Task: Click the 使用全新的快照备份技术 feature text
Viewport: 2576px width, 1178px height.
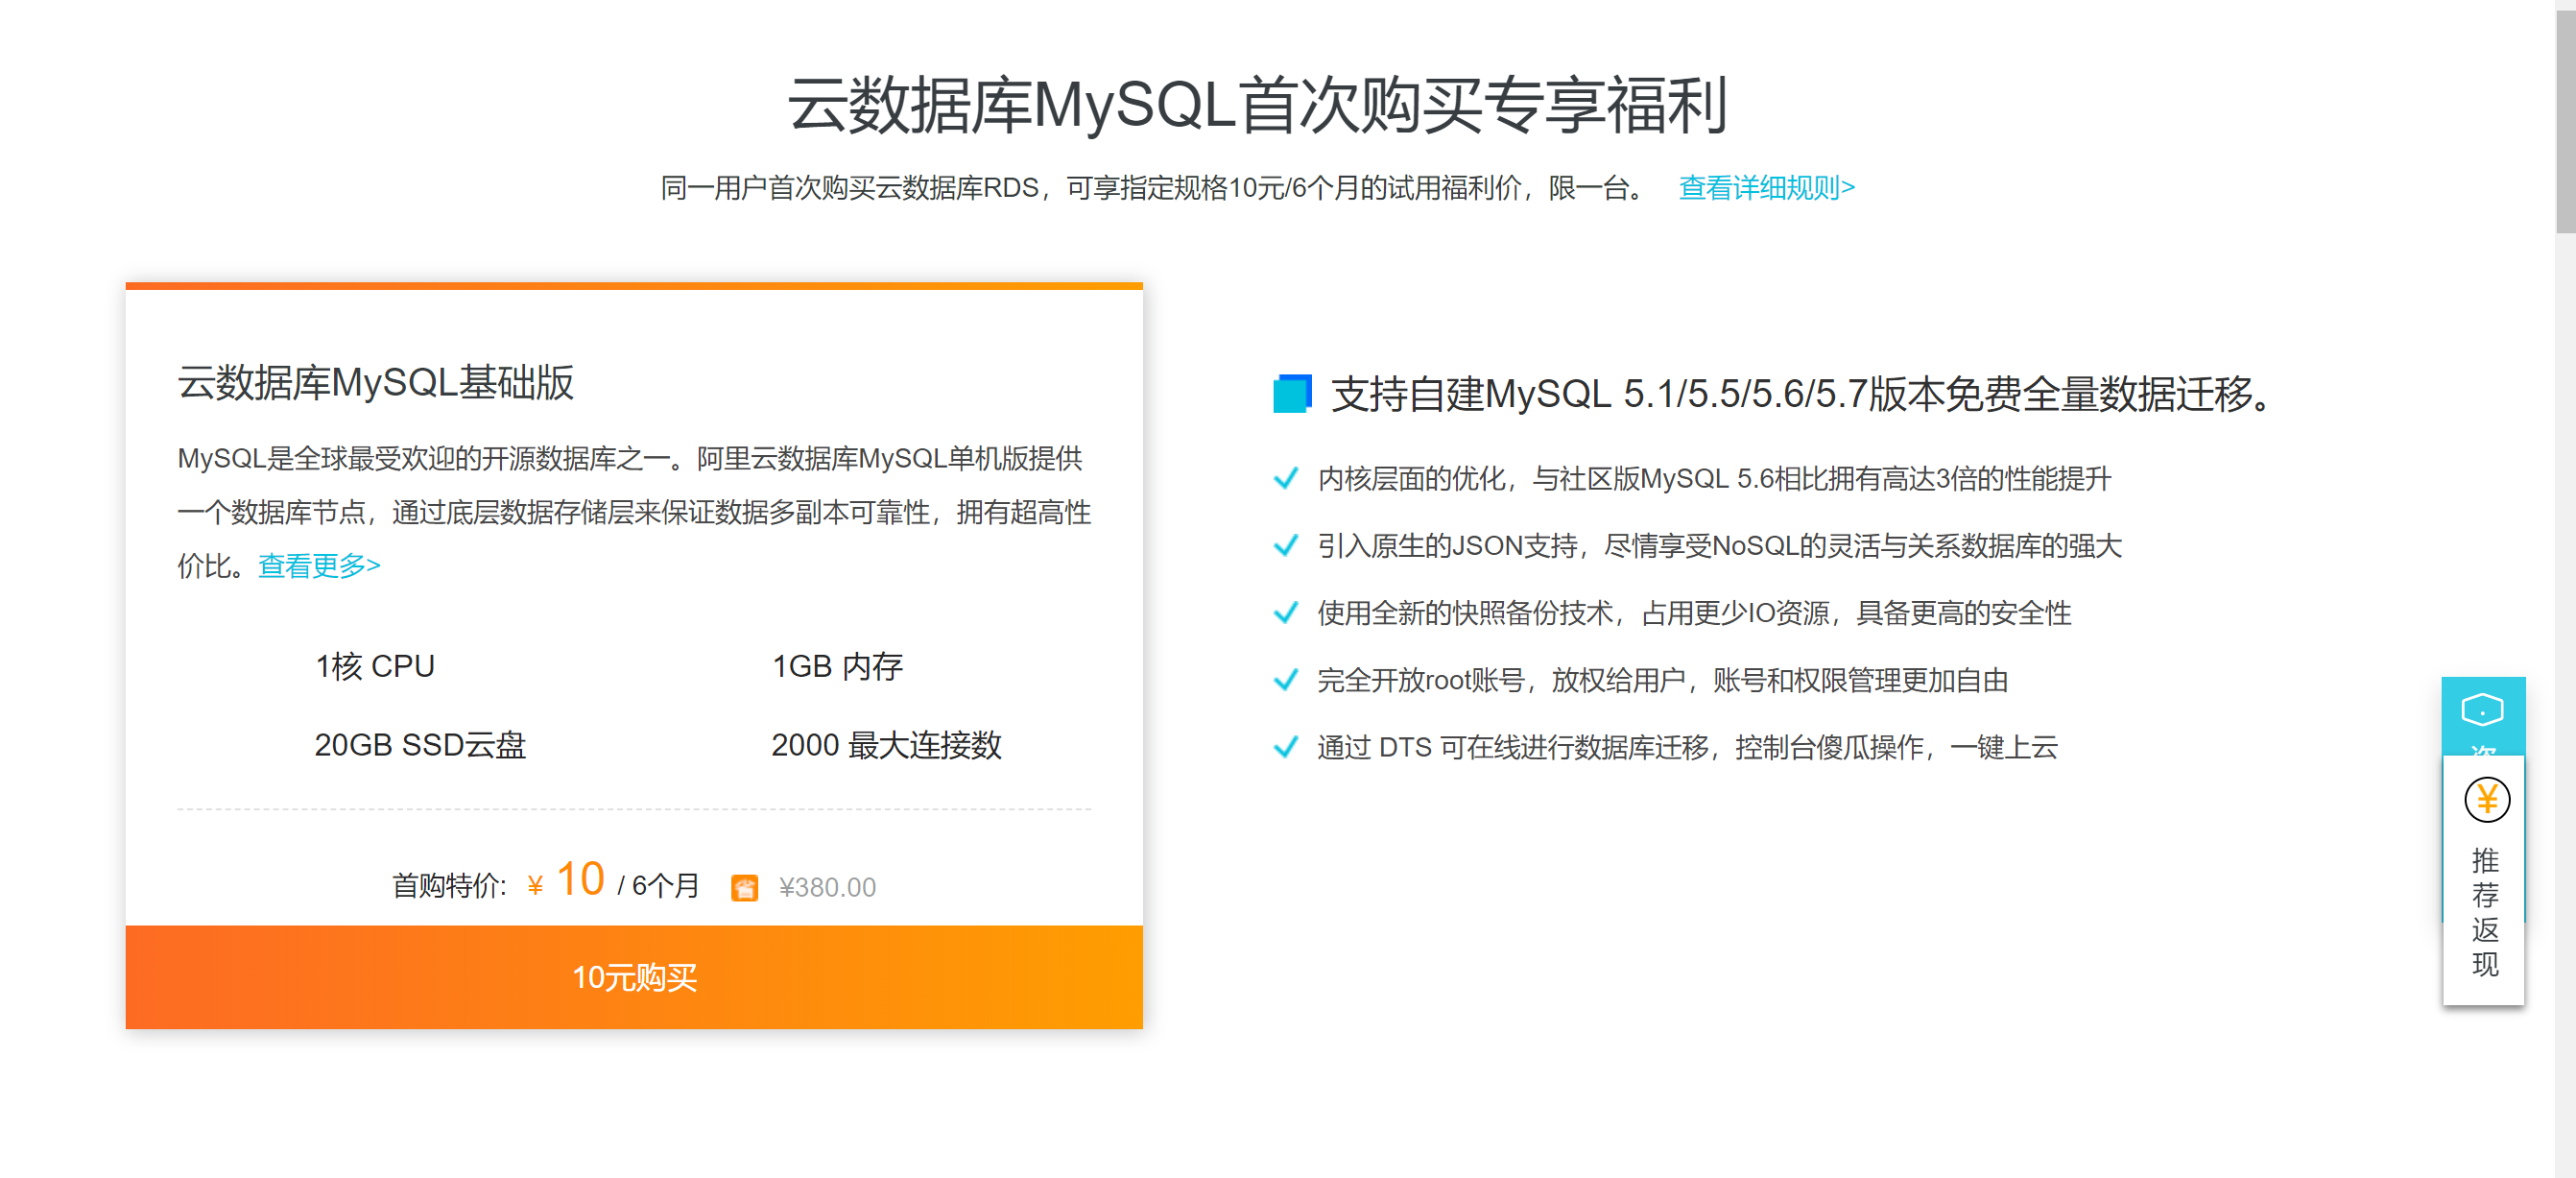Action: coord(1694,613)
